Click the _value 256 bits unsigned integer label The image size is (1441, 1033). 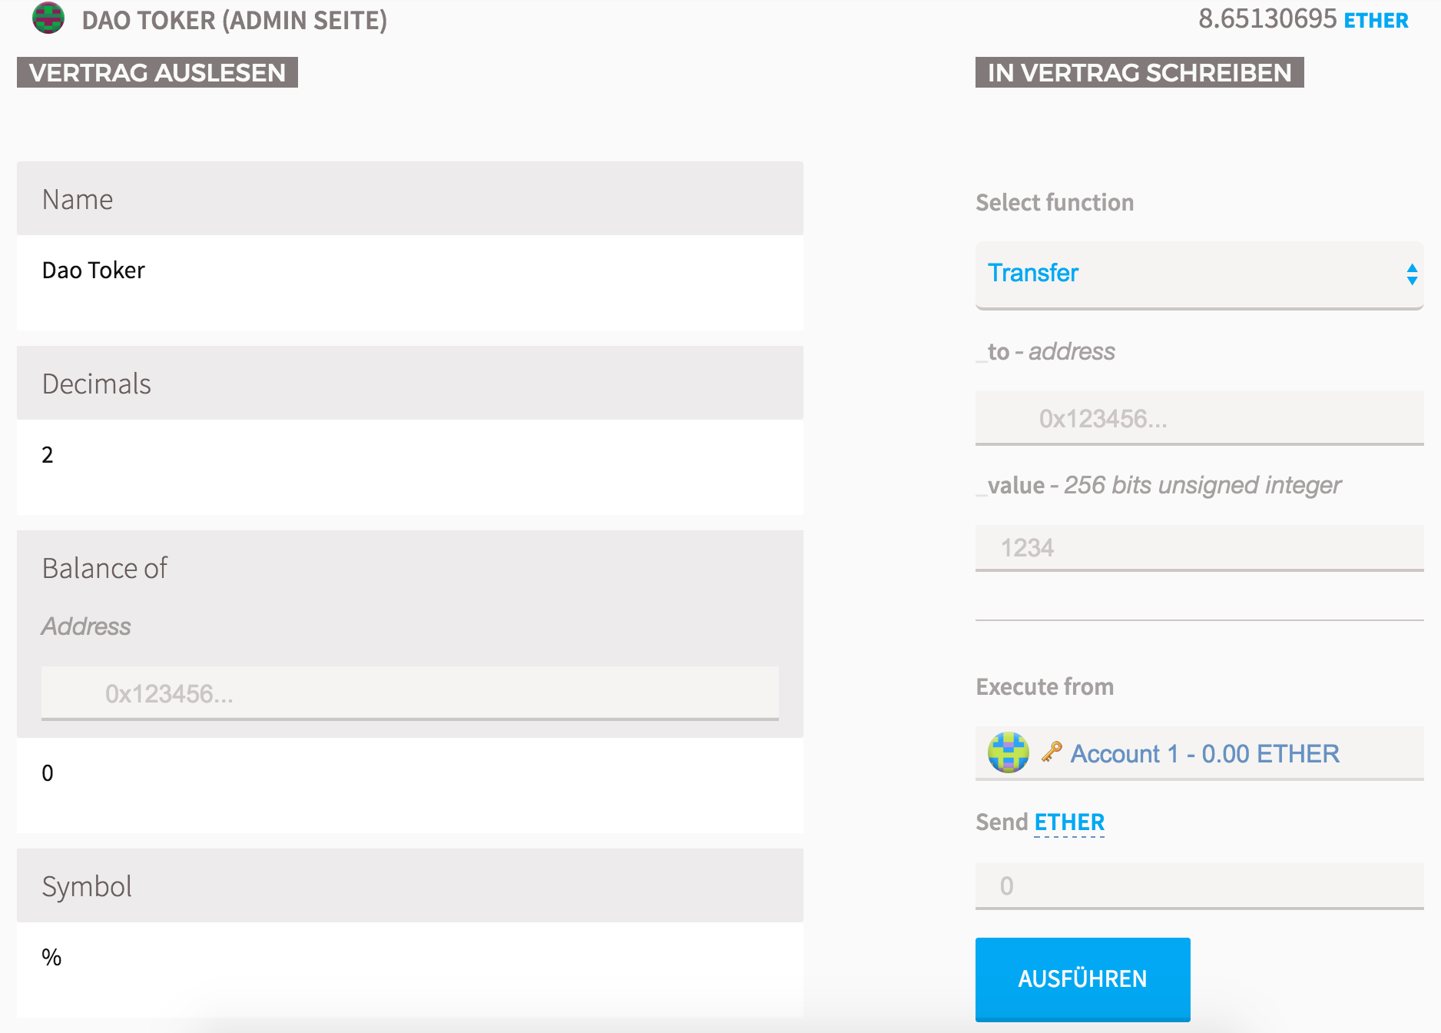click(x=1158, y=485)
